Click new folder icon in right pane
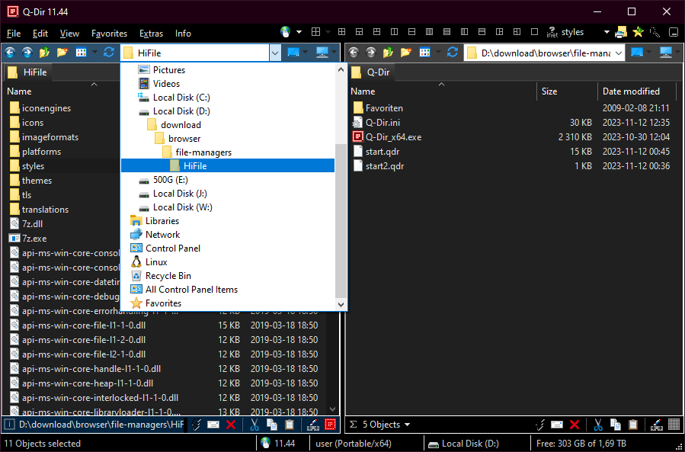The height and width of the screenshot is (452, 685). point(406,53)
